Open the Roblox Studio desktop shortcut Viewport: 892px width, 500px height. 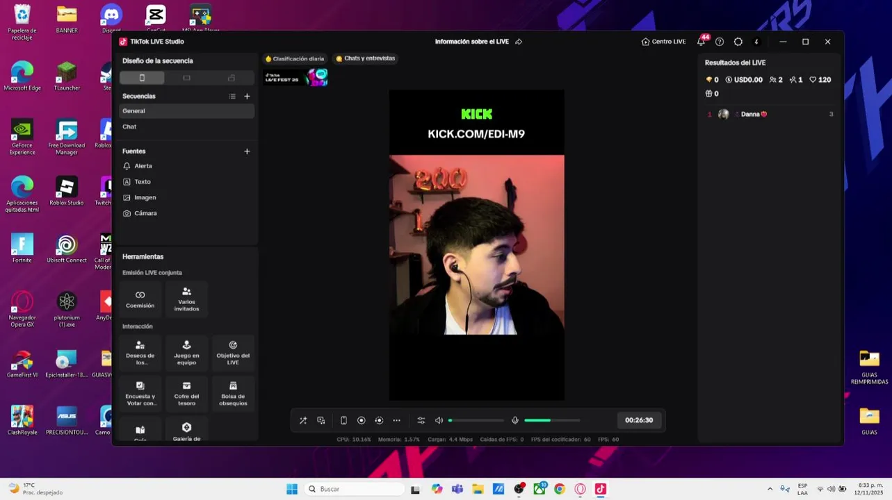click(67, 191)
